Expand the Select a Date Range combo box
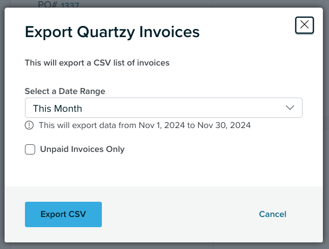The width and height of the screenshot is (329, 249). click(x=163, y=108)
